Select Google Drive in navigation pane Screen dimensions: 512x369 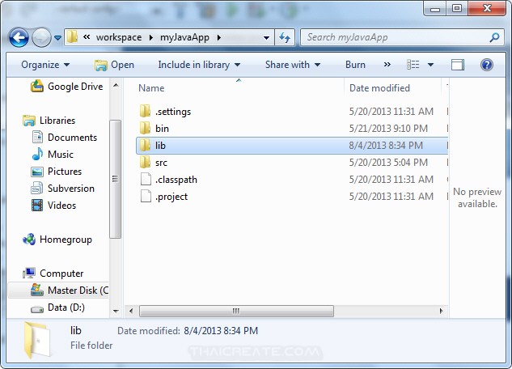pos(67,87)
